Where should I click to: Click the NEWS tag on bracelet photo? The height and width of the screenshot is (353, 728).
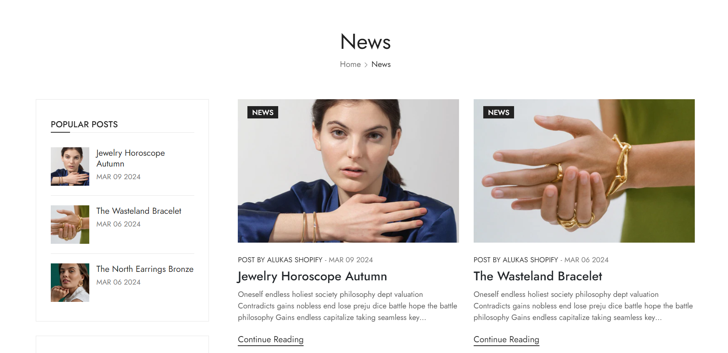(x=499, y=112)
